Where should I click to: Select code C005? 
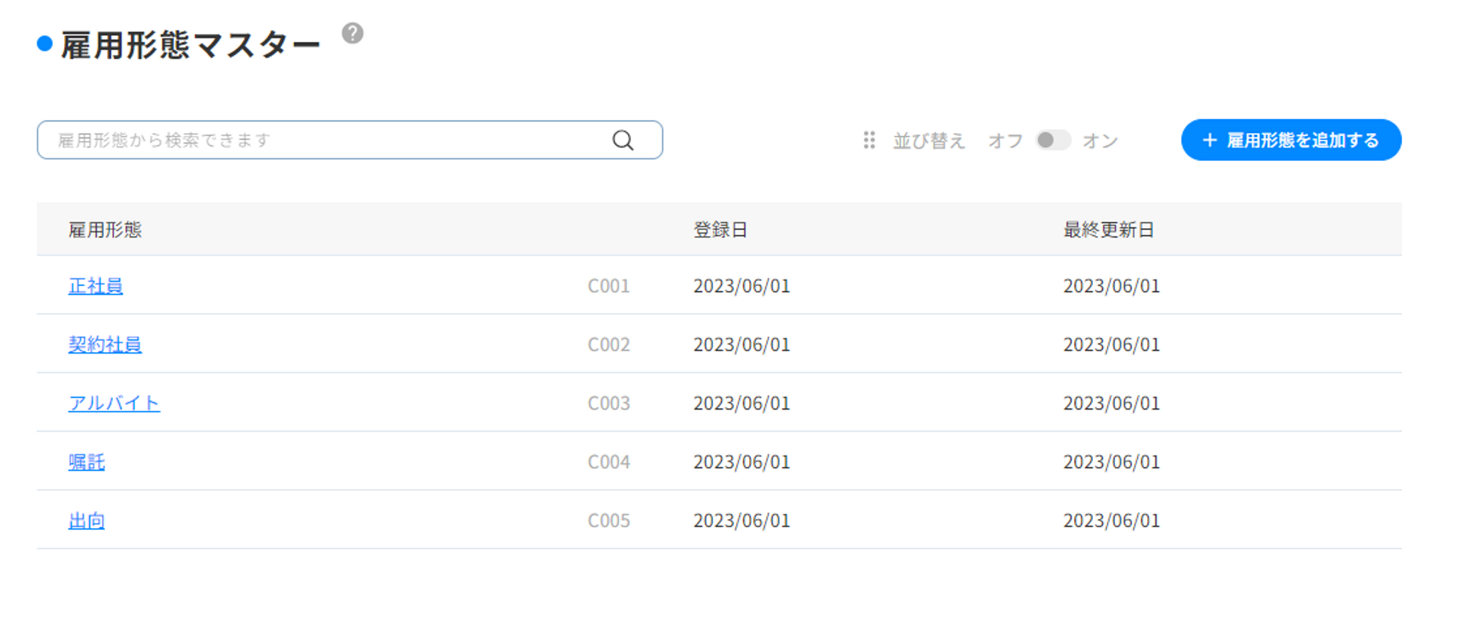(609, 521)
